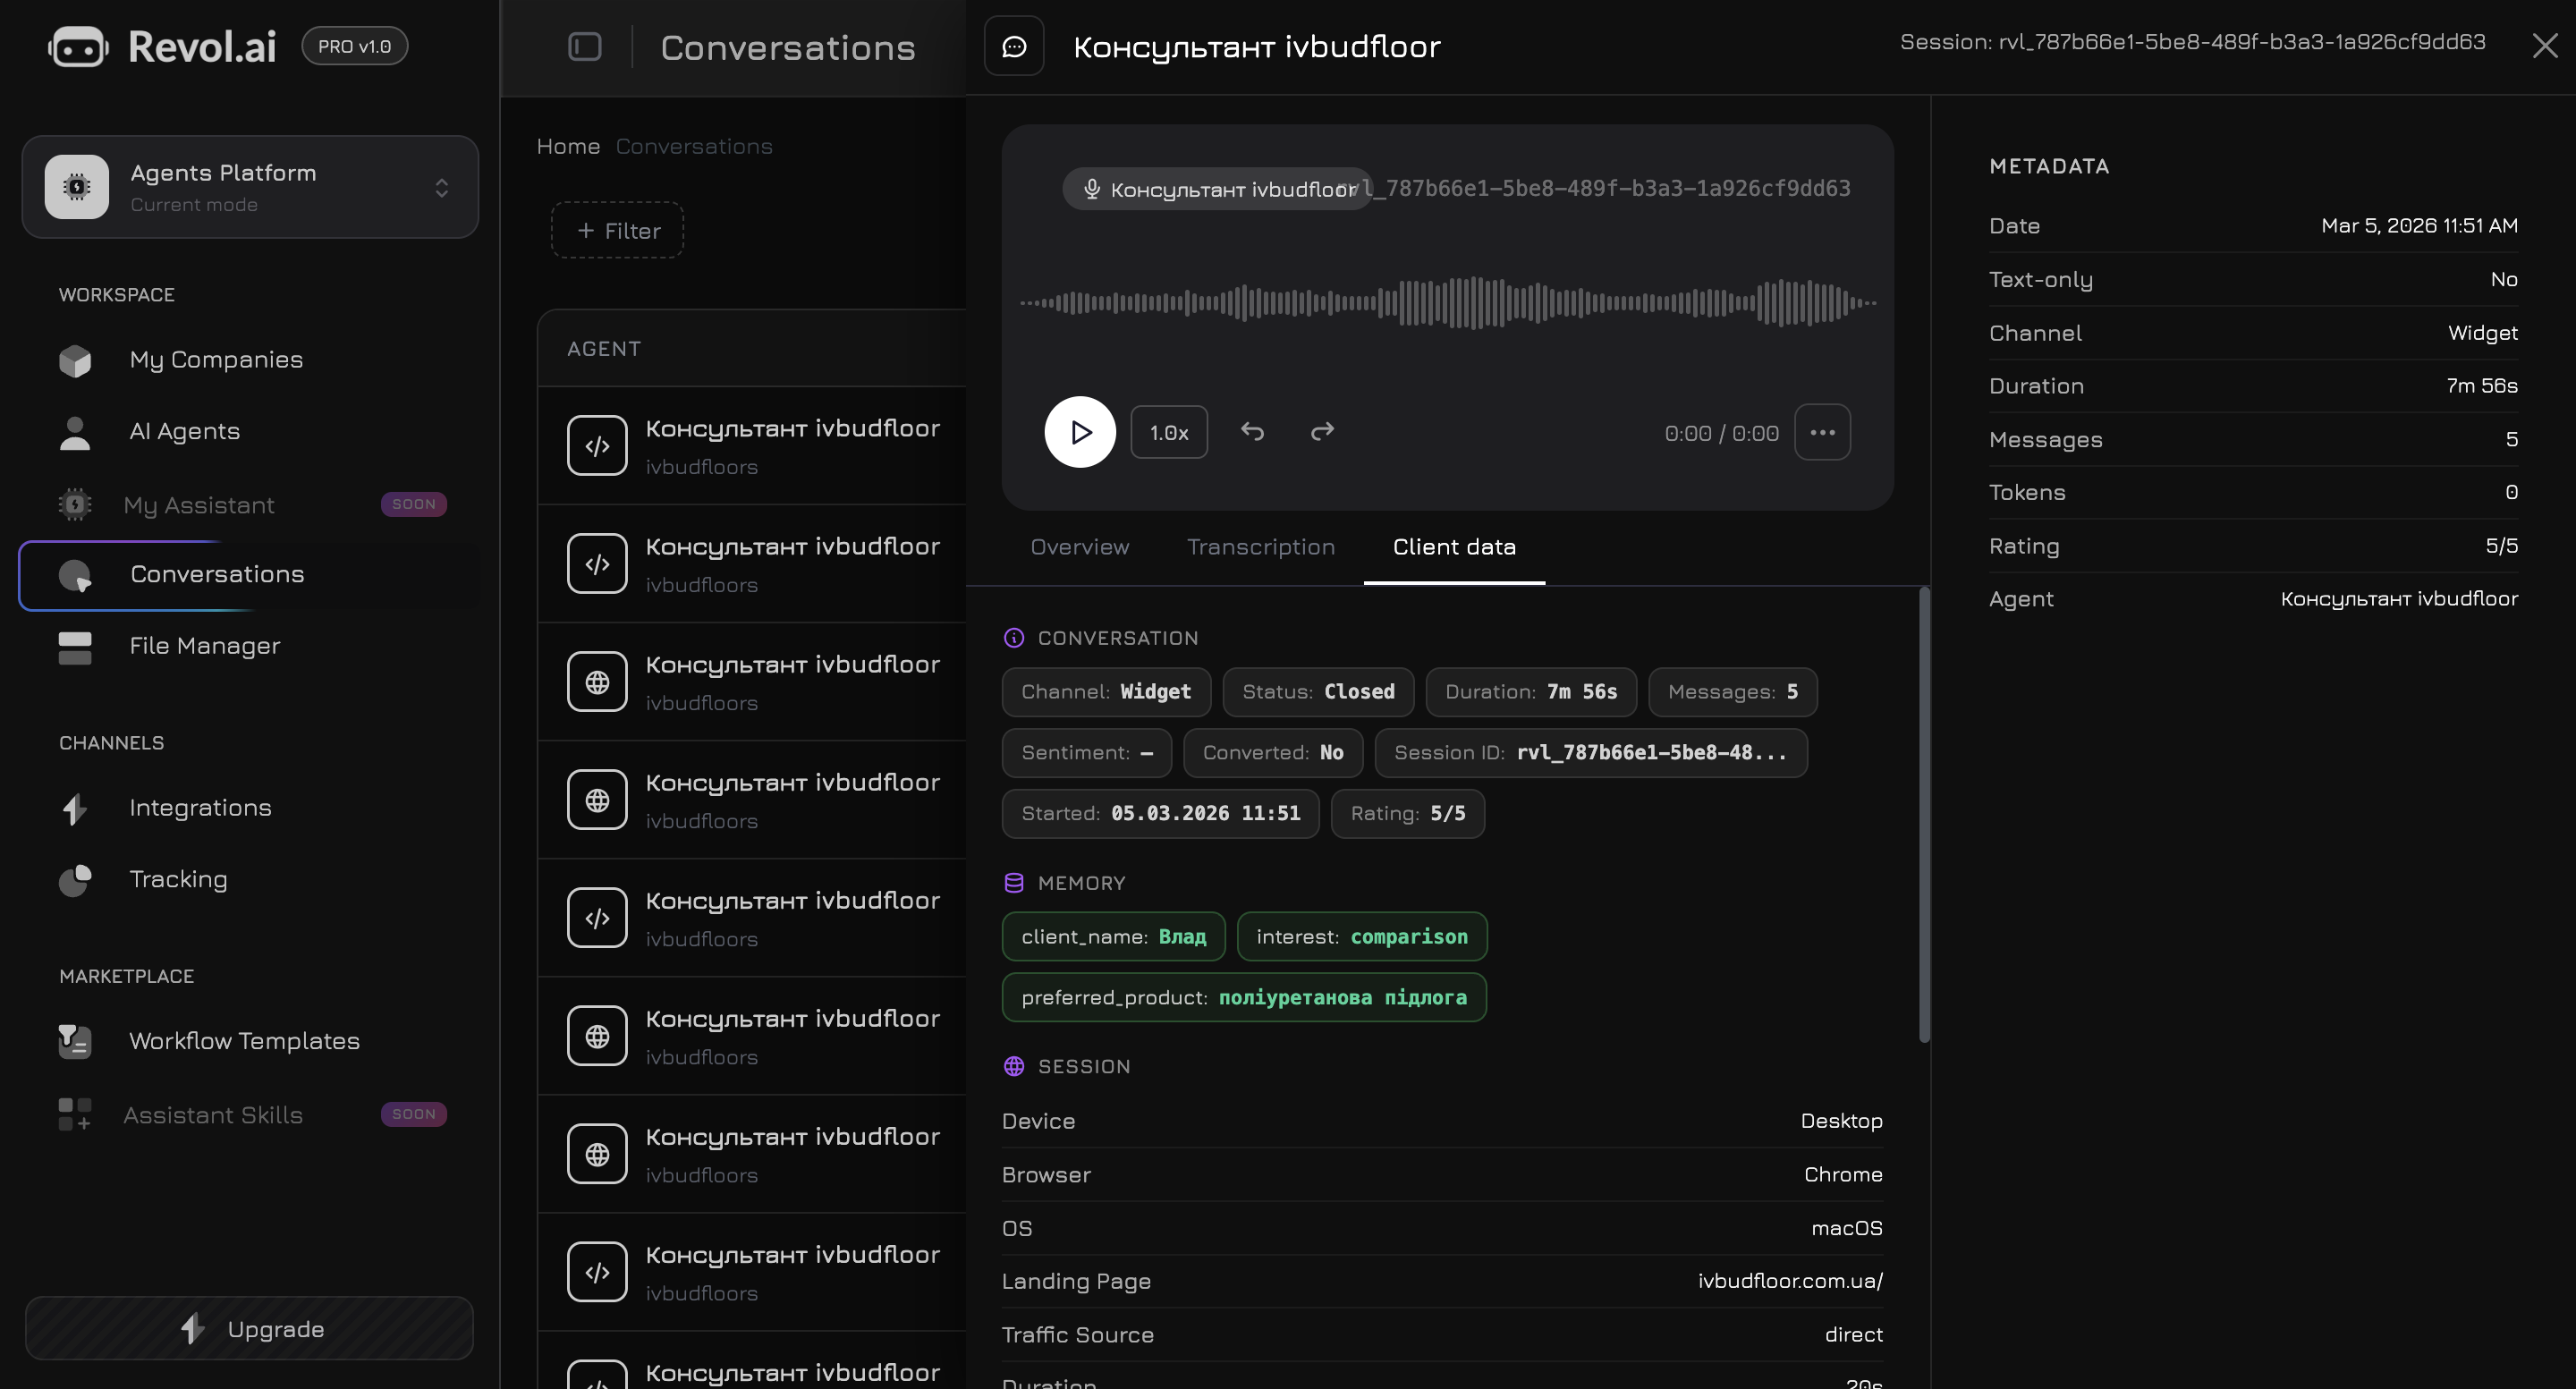Screen dimensions: 2576x1389
Task: Open the three-dot player options menu
Action: pyautogui.click(x=1822, y=432)
